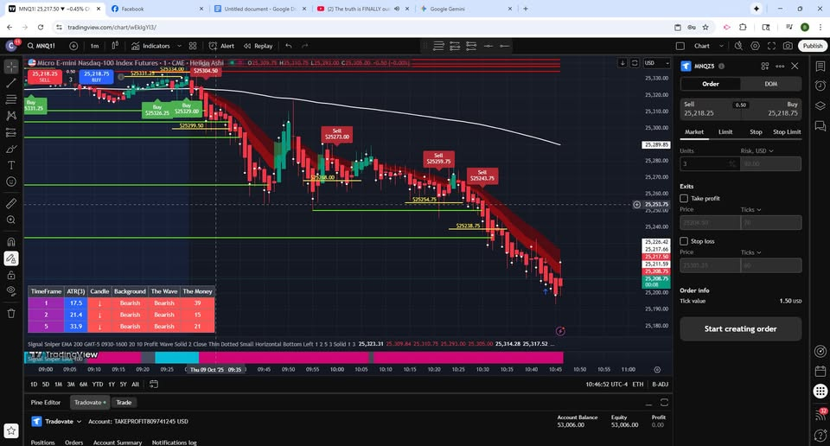830x446 pixels.
Task: Open object tree layers icon
Action: [820, 105]
